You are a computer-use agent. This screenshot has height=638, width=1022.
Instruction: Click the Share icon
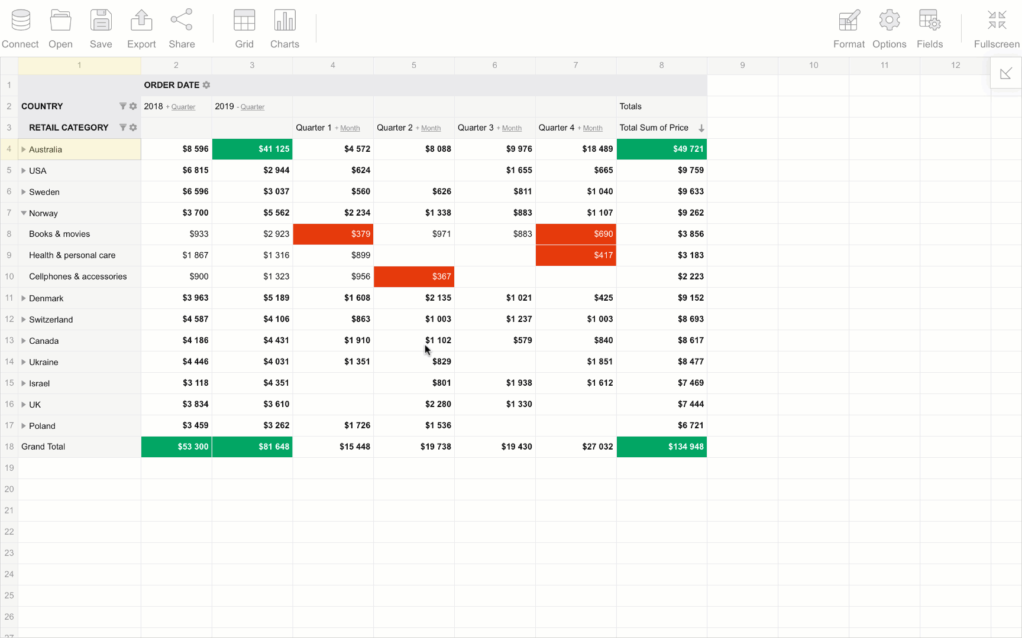point(182,21)
